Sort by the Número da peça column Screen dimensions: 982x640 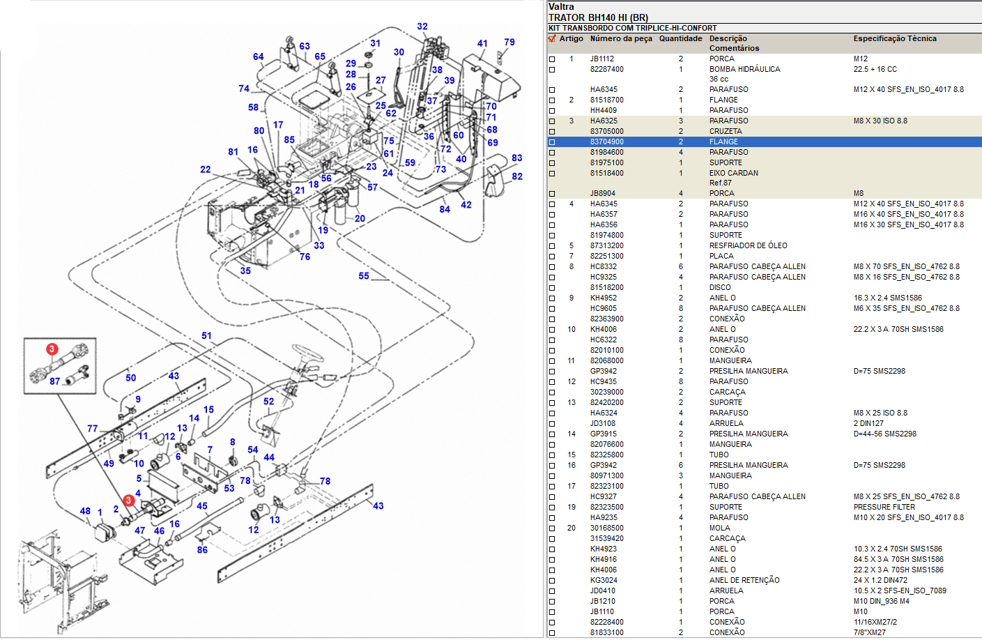[621, 39]
